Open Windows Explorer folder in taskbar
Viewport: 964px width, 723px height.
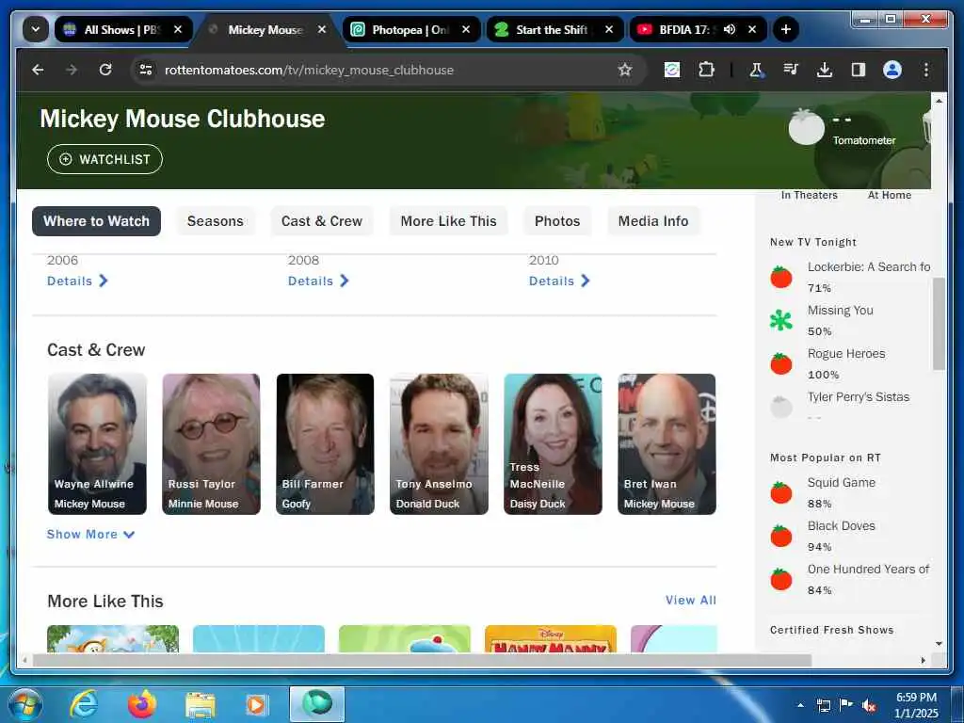pyautogui.click(x=201, y=705)
